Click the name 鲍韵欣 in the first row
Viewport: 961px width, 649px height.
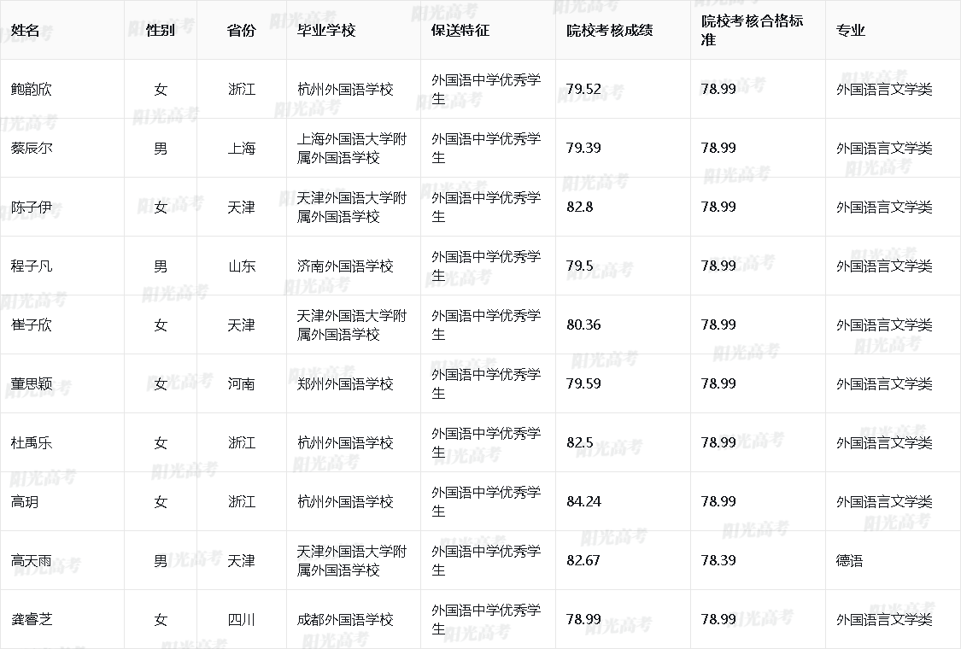point(32,90)
